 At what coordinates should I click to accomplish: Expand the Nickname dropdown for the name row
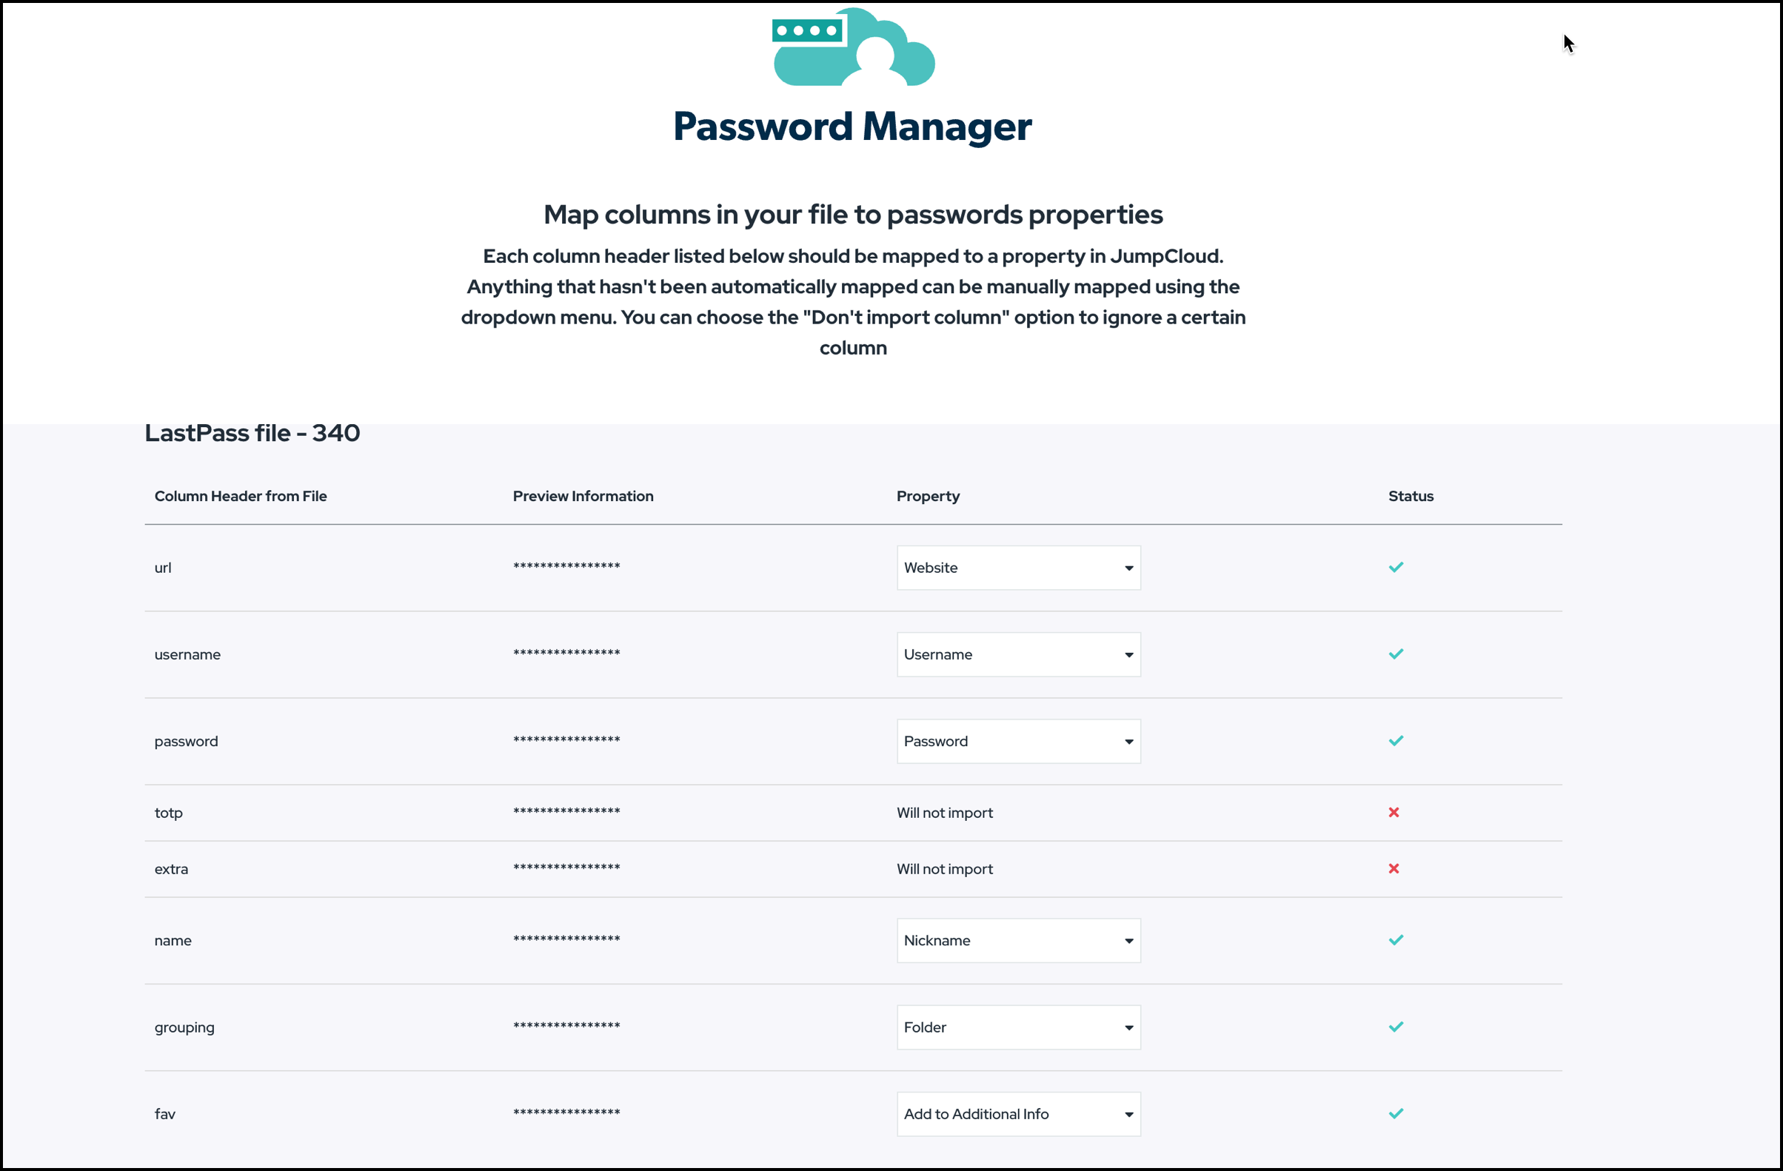click(1017, 940)
